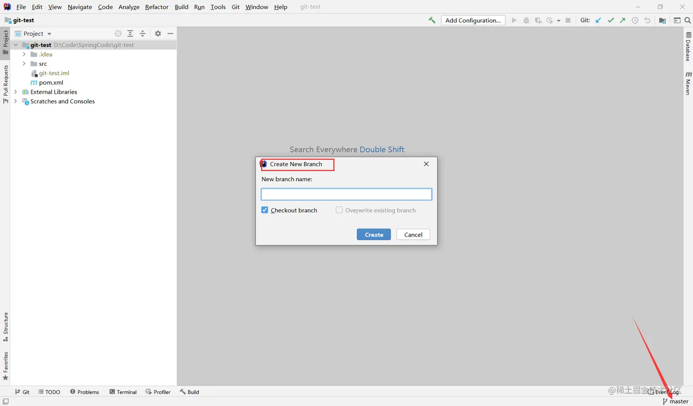Hide the Project panel minus icon
Screen dimensions: 693x406
pyautogui.click(x=170, y=33)
